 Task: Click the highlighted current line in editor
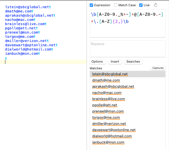tap(43, 62)
